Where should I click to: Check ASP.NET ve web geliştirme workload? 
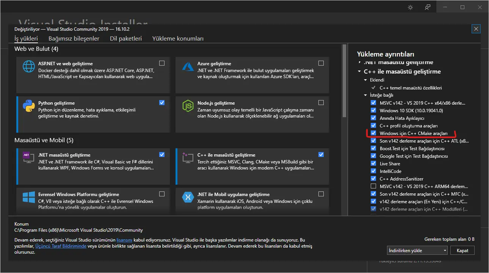(x=162, y=63)
